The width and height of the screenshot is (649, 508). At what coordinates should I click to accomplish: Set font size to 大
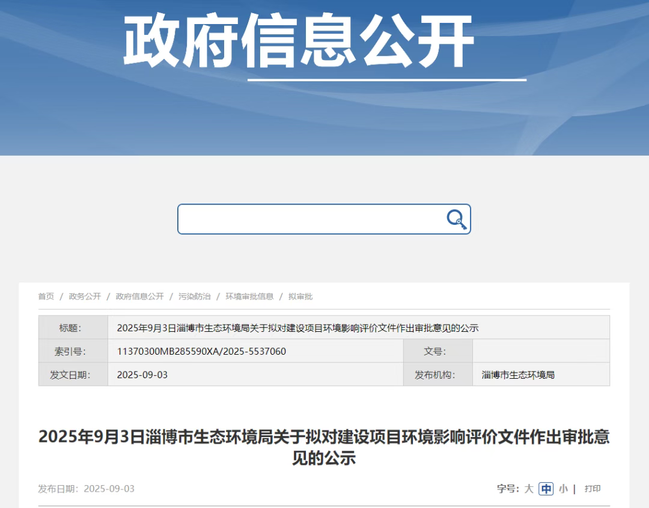528,489
